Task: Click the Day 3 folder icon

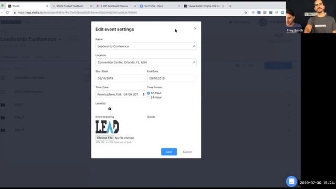Action: point(3,130)
